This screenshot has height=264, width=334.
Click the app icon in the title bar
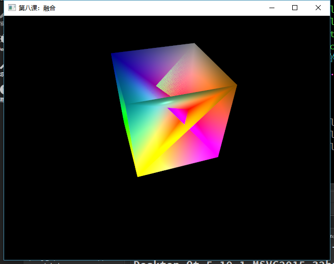tap(12, 8)
